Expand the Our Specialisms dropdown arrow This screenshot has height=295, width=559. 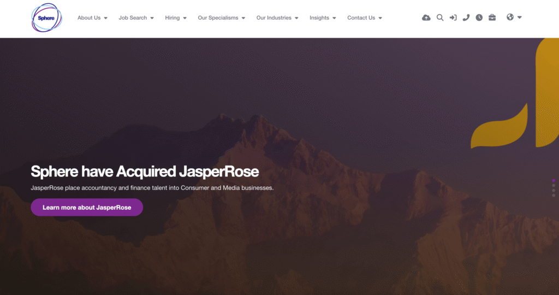click(243, 18)
